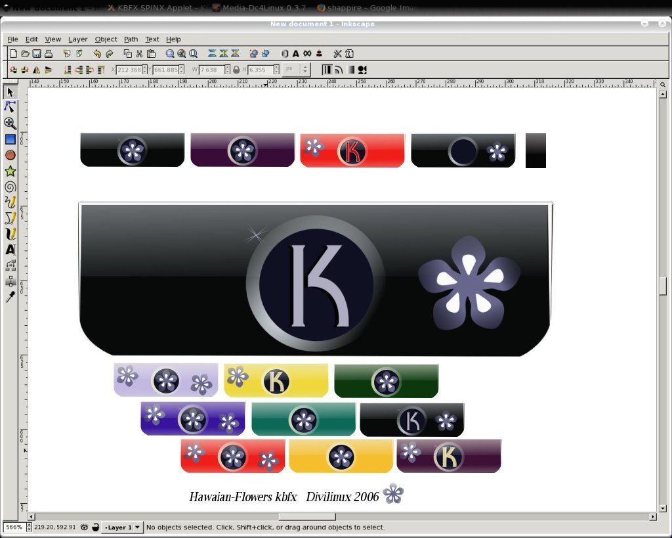Open the Path menu
The height and width of the screenshot is (538, 672).
(131, 39)
